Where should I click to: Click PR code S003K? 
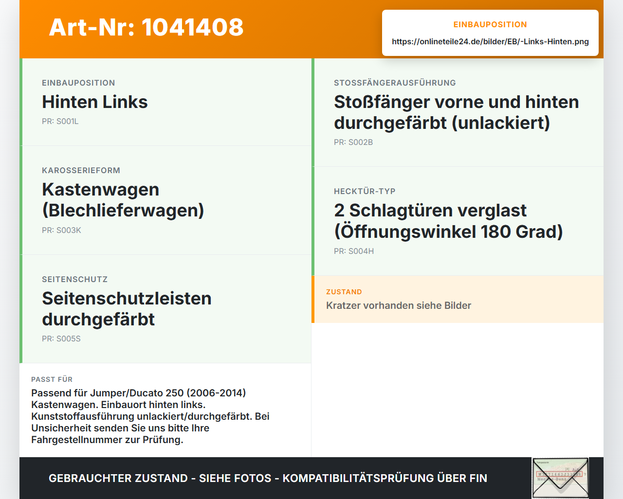click(61, 230)
